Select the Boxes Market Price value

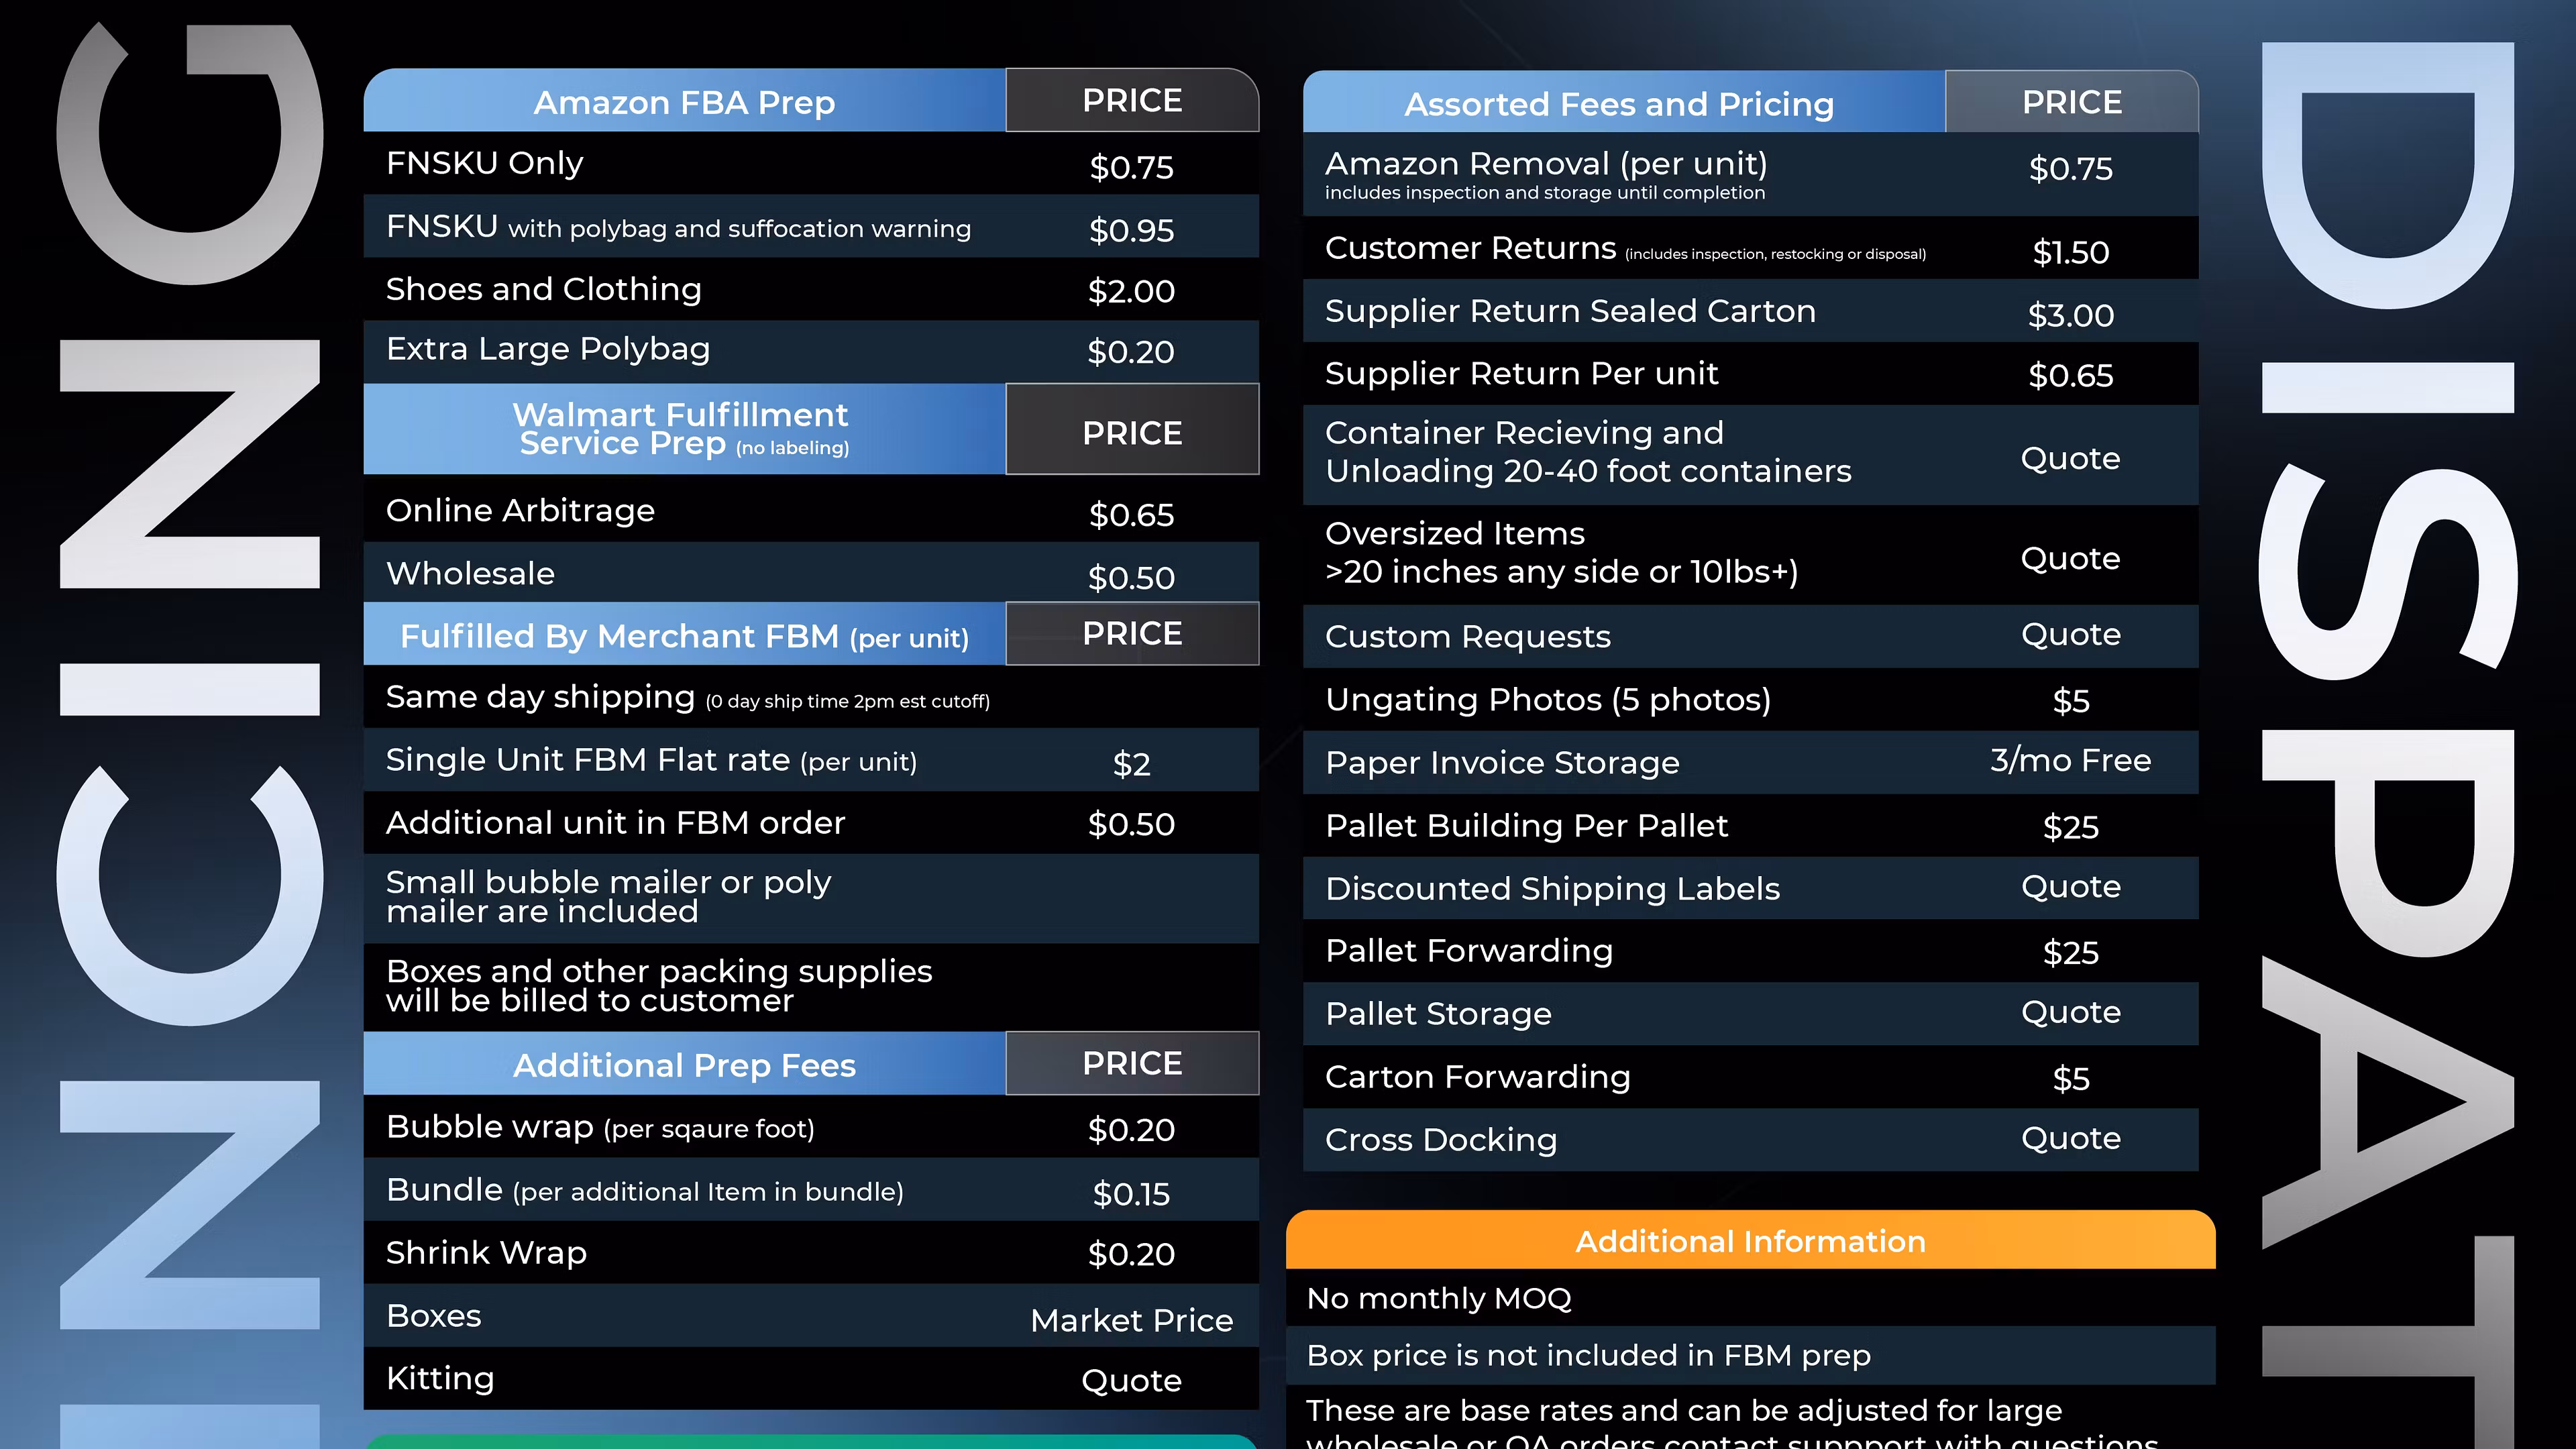pyautogui.click(x=1131, y=1320)
